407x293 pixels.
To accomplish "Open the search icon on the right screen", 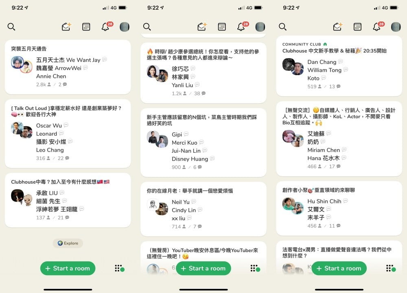I will pos(283,27).
